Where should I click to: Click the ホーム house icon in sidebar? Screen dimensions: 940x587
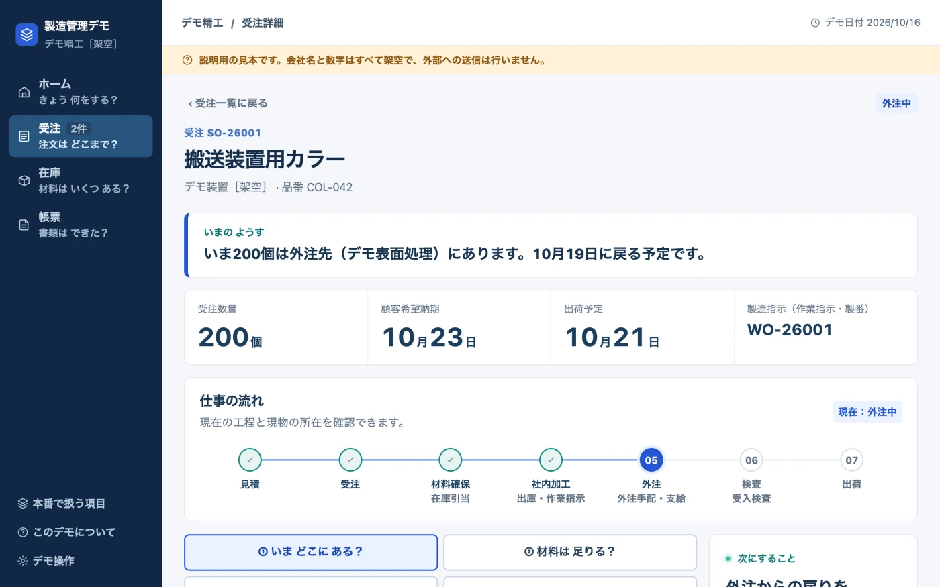tap(24, 92)
